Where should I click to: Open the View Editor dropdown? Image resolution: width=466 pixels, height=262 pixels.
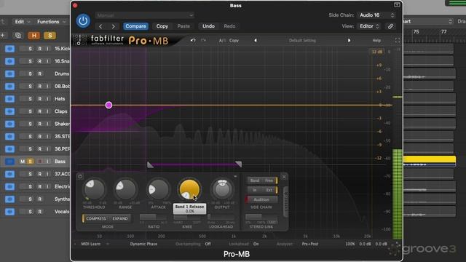click(x=369, y=26)
